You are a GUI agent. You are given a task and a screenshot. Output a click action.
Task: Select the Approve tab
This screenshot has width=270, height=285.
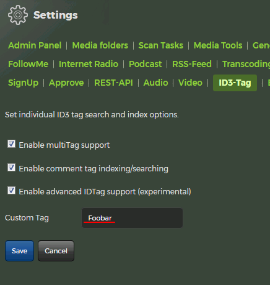tap(66, 83)
